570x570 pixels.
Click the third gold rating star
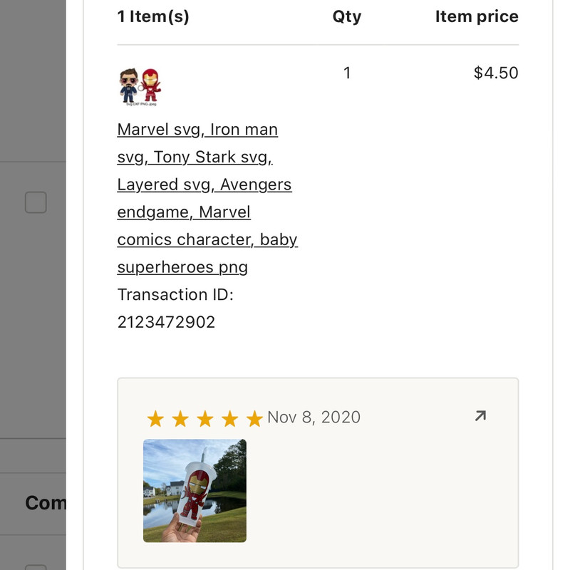(205, 419)
